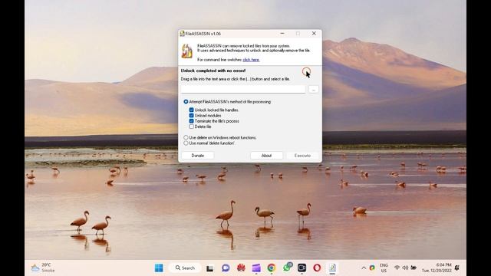The image size is (491, 276).
Task: Open Wi-Fi network settings in the tray
Action: [x=397, y=268]
